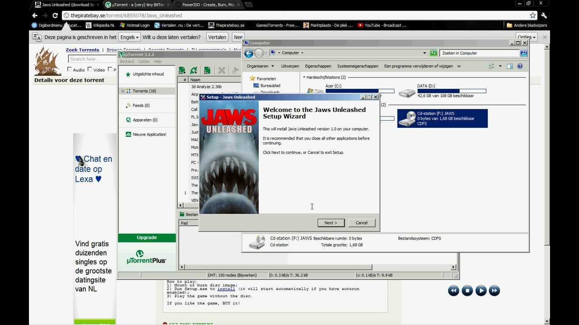This screenshot has width=579, height=325.
Task: Select Feeds (0) in uTorrent sidebar
Action: click(x=141, y=105)
